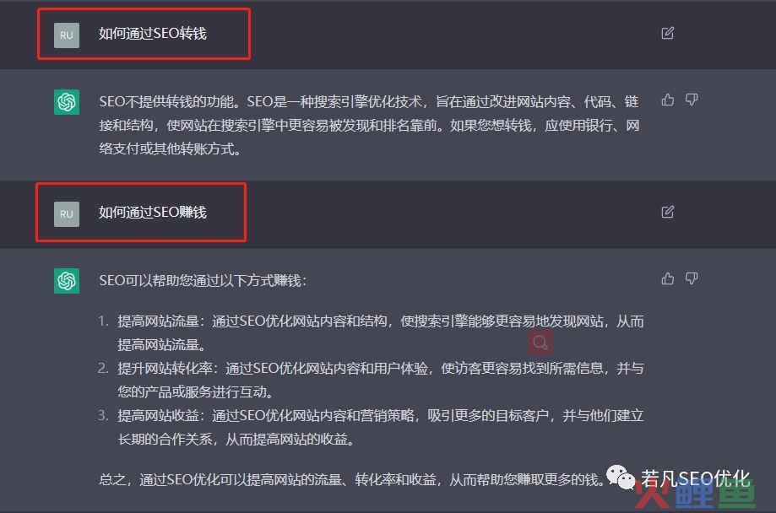Viewport: 776px width, 513px height.
Task: Click the RU avatar beside 如何通过SEO转钱
Action: point(67,35)
